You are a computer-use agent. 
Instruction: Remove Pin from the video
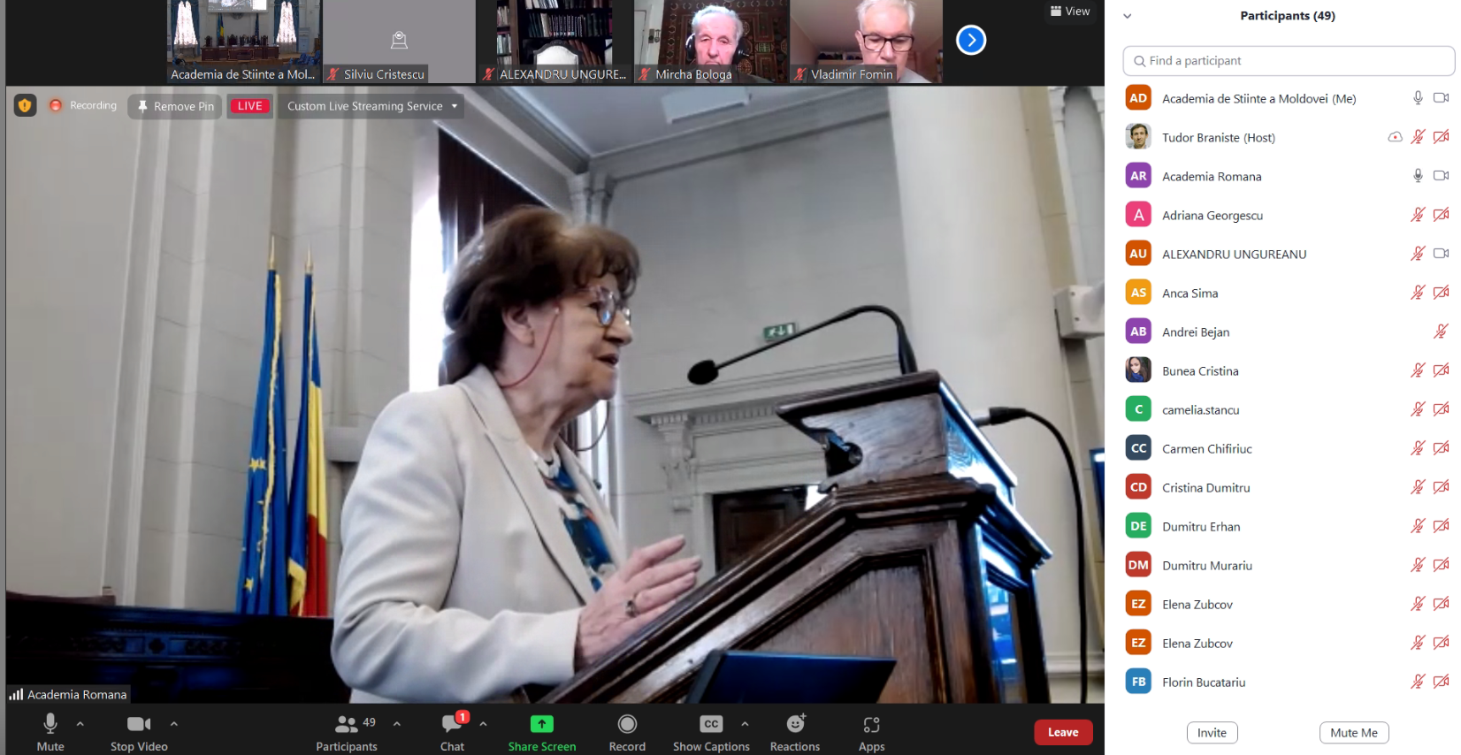tap(176, 106)
